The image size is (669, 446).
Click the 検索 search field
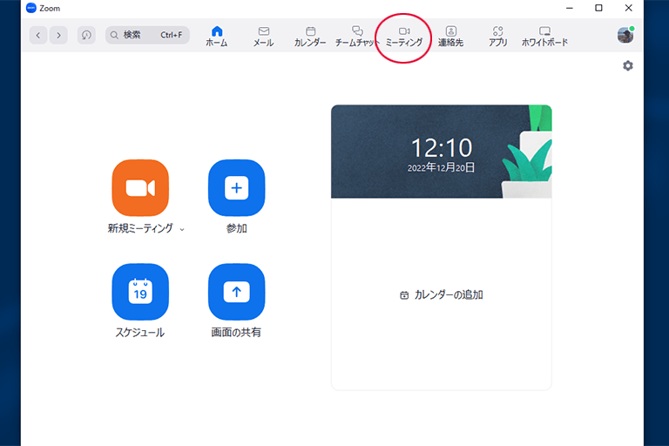(x=147, y=35)
